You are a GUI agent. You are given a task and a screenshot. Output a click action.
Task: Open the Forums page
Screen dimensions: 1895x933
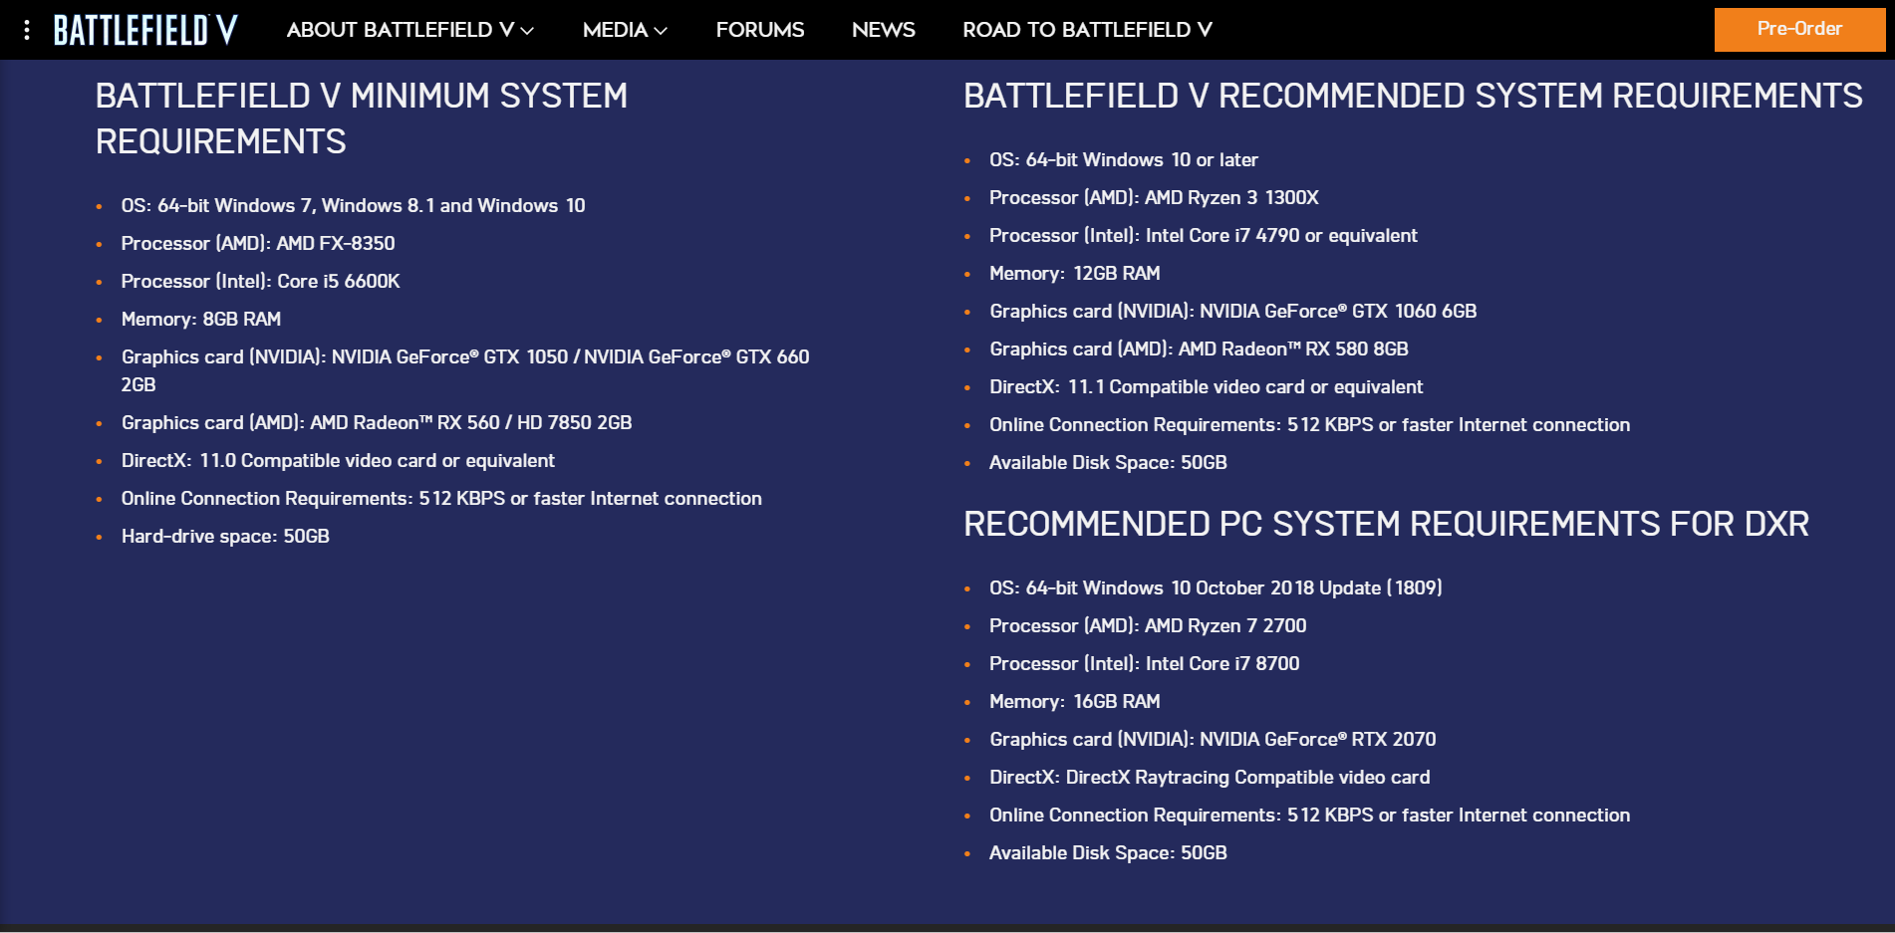[x=759, y=30]
